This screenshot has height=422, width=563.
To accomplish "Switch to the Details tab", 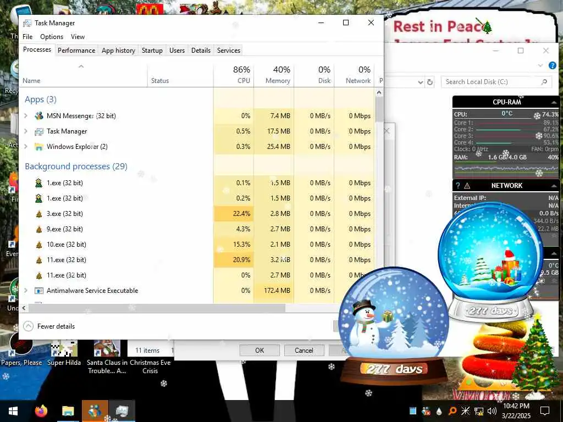I will click(x=201, y=50).
